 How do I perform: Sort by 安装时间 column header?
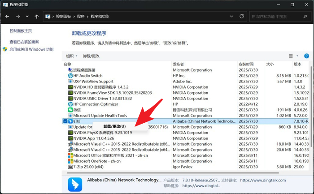(246, 64)
